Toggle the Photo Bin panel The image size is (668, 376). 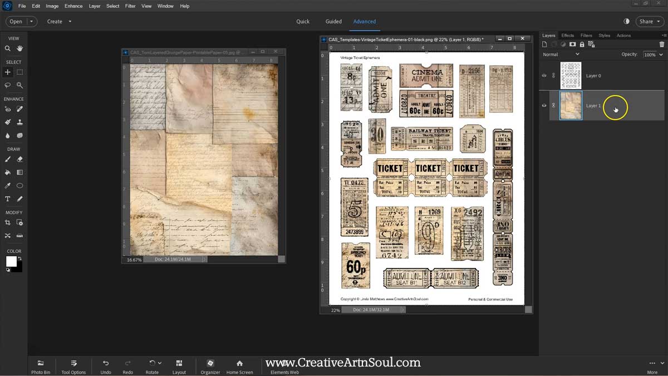point(41,367)
